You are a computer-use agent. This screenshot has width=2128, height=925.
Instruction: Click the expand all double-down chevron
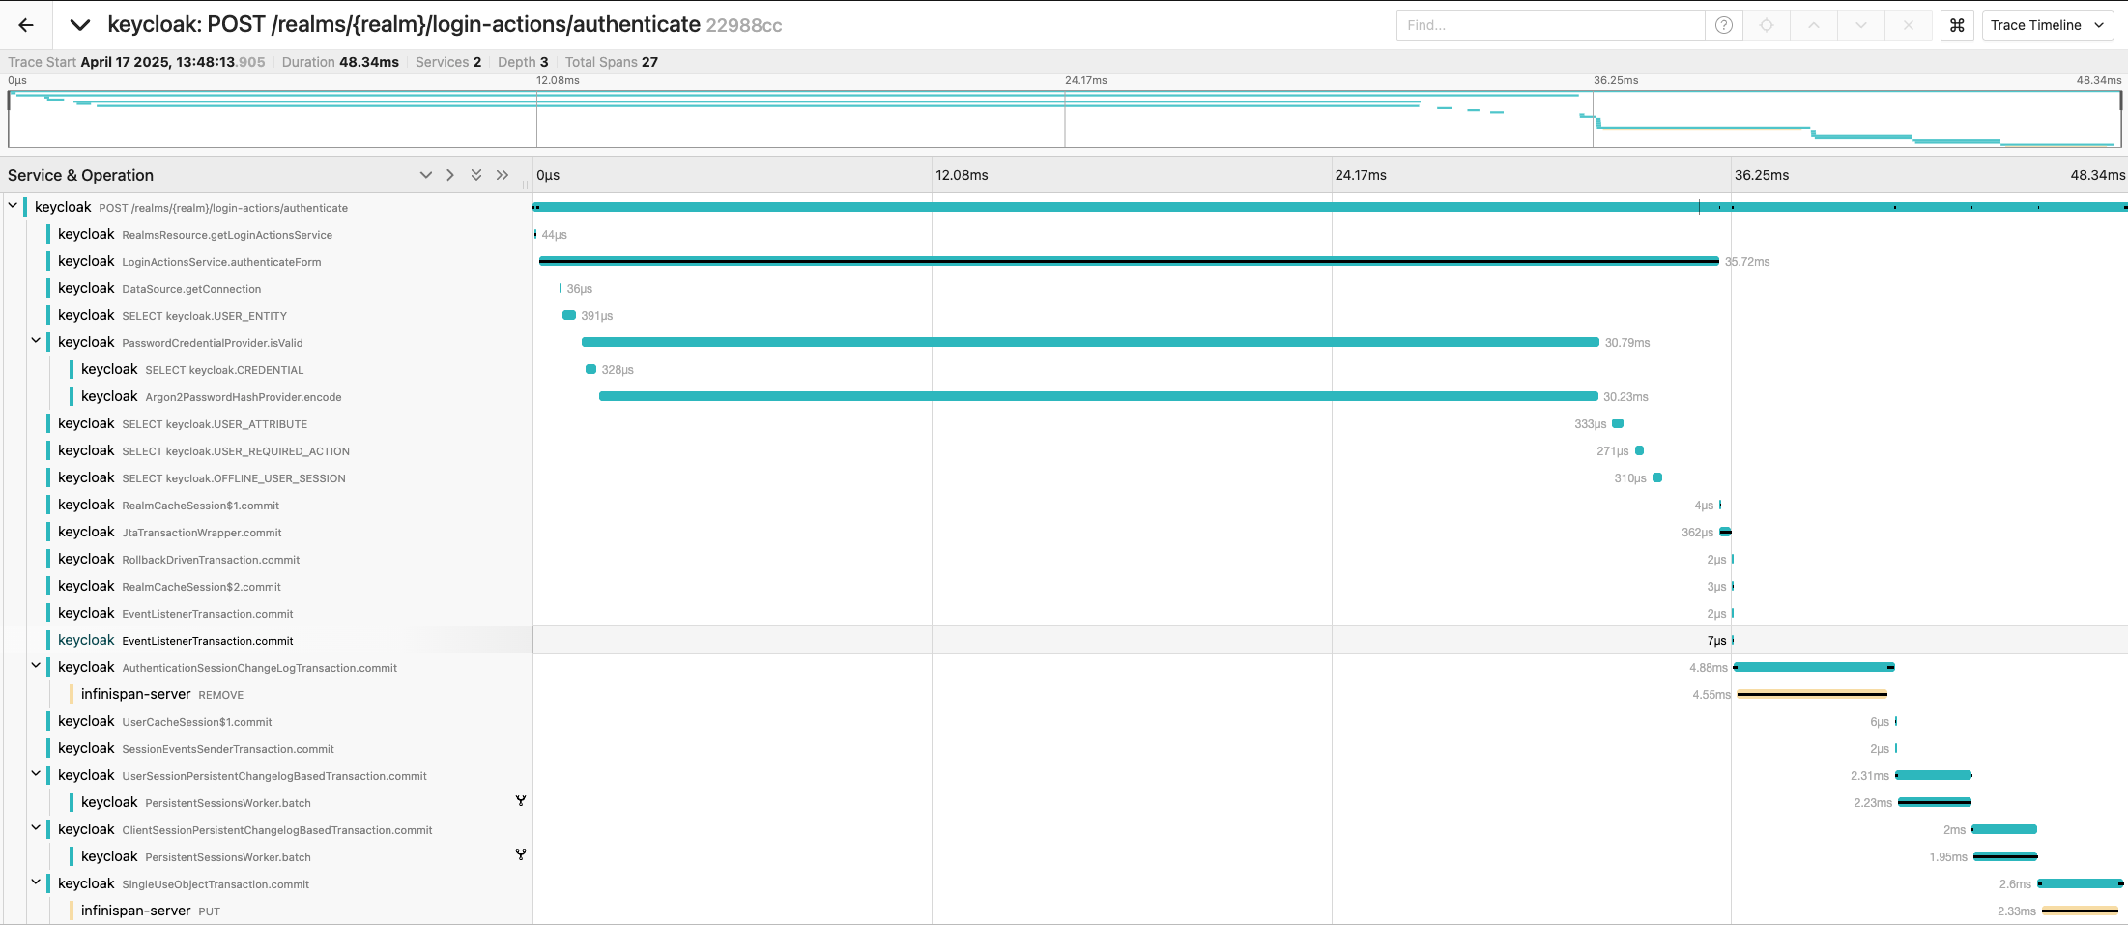point(476,175)
